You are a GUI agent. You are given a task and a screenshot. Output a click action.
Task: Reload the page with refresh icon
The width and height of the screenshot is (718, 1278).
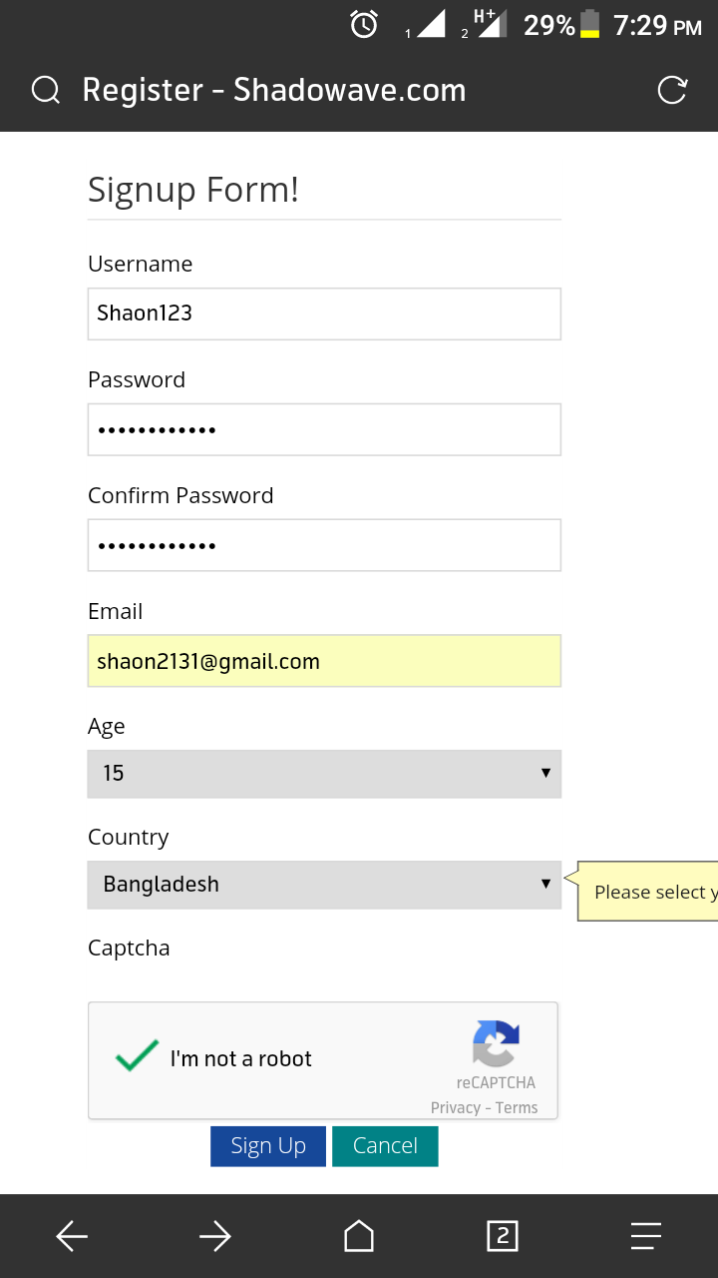672,90
